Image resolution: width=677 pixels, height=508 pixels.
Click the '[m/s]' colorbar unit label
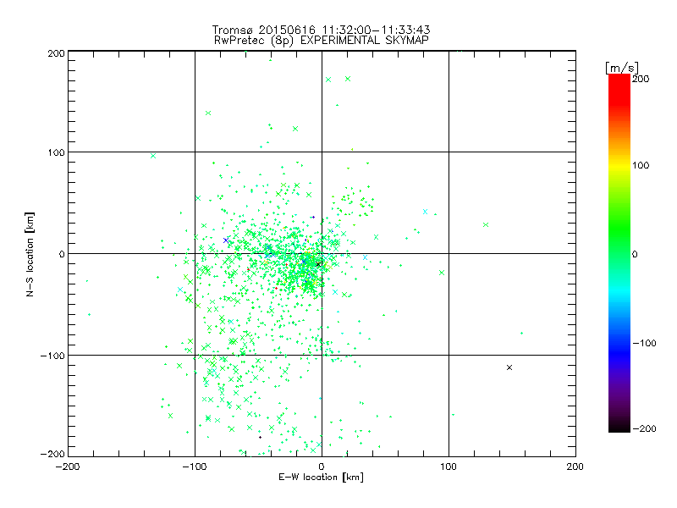pyautogui.click(x=622, y=68)
